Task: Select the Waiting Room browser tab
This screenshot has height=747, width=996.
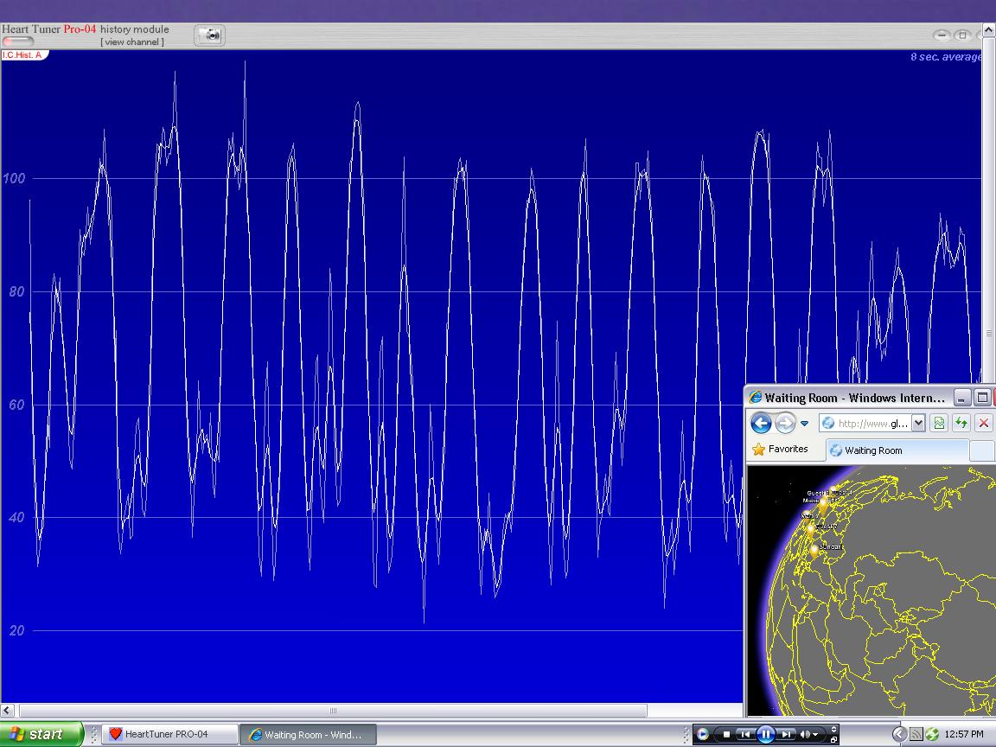Action: [x=897, y=450]
